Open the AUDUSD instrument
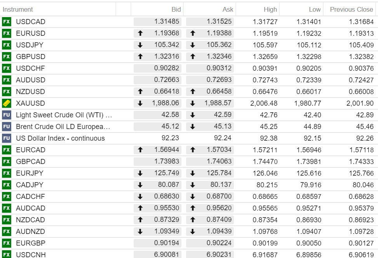The width and height of the screenshot is (378, 258). [x=30, y=80]
